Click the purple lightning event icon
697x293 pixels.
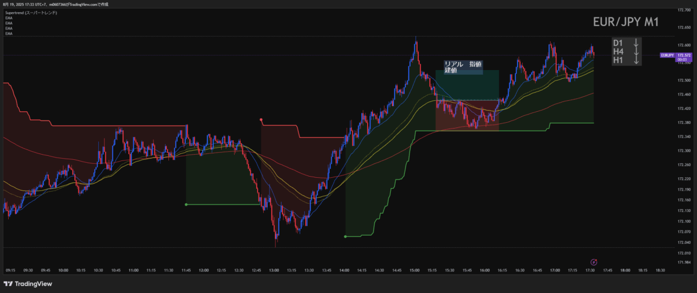[594, 262]
